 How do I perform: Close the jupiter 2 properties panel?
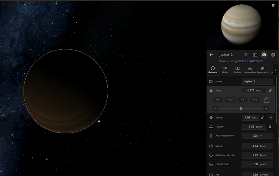[x=273, y=55]
